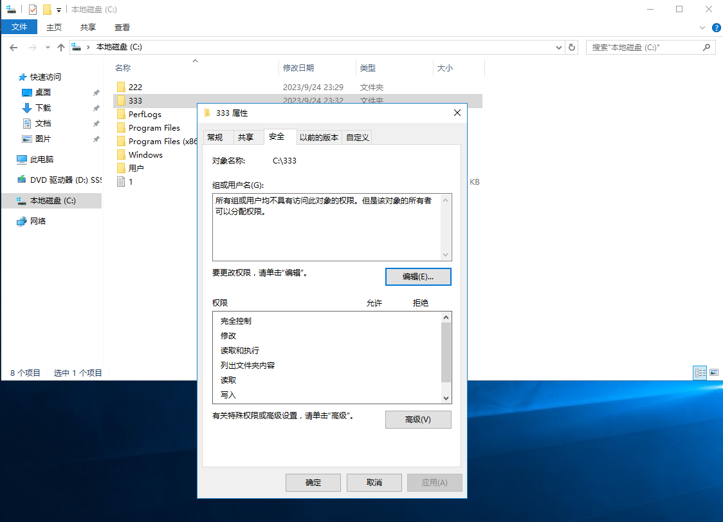Open 图片 in the navigation pane

point(43,139)
